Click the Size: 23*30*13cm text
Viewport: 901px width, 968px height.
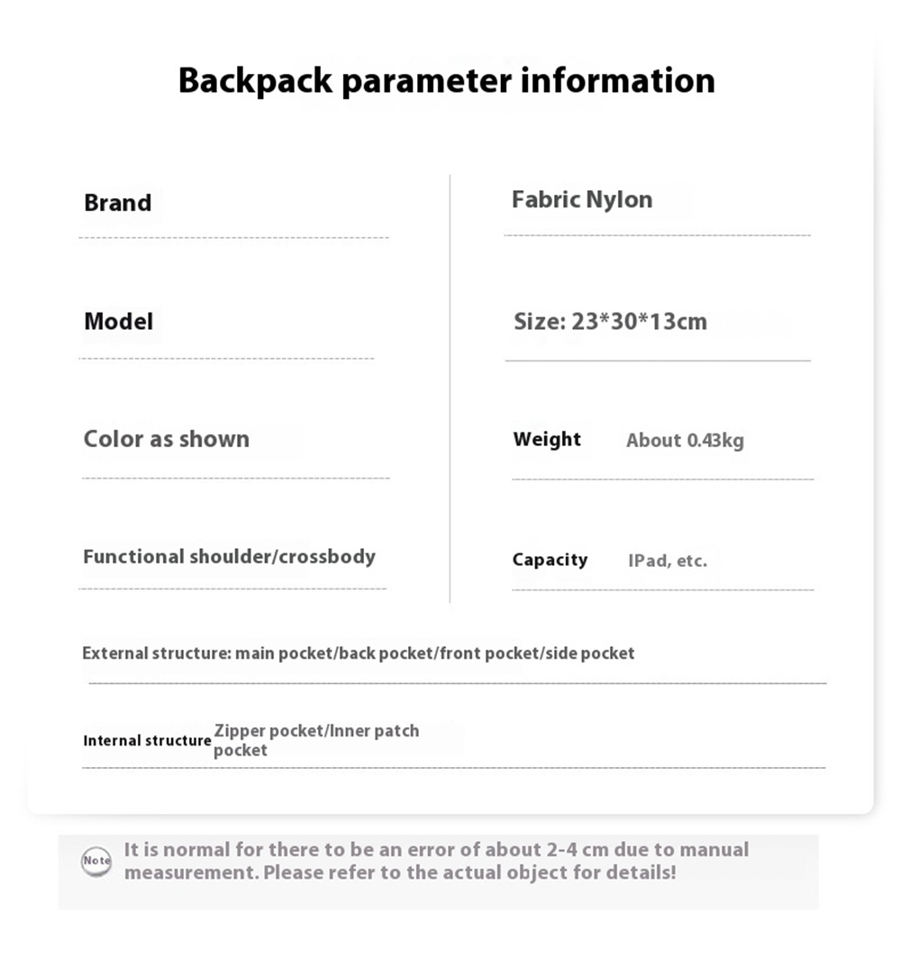(x=610, y=321)
